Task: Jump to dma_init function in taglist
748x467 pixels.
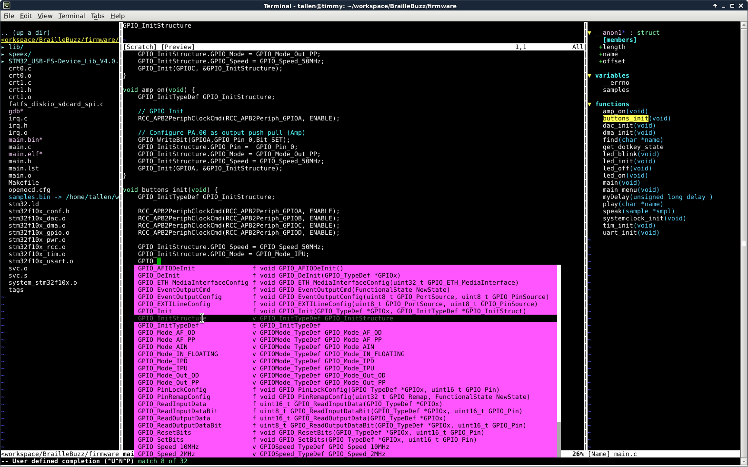Action: tap(629, 133)
